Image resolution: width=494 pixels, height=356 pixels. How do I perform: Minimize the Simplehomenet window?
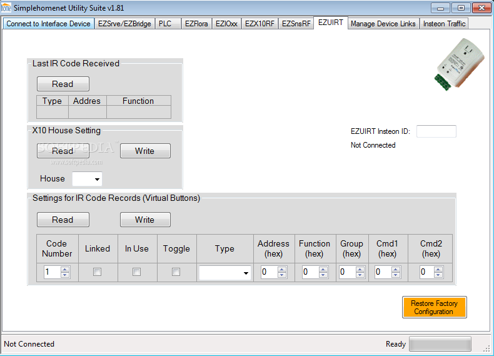[x=440, y=8]
